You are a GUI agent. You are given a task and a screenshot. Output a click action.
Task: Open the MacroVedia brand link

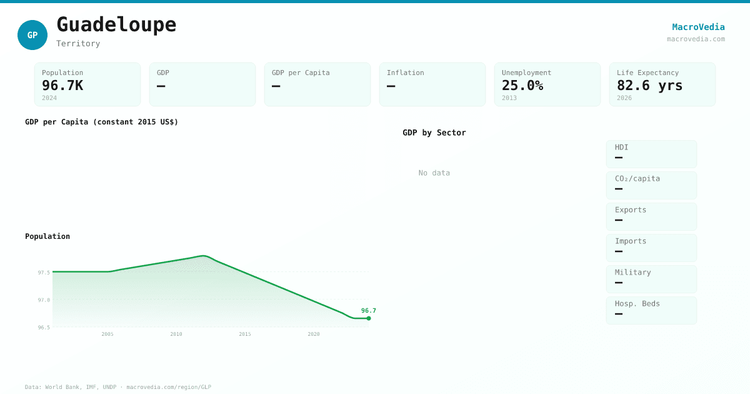tap(698, 27)
